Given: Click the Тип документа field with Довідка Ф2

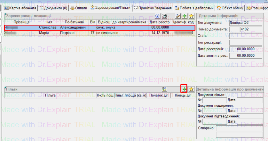Looking at the screenshot, I should pos(243,23).
